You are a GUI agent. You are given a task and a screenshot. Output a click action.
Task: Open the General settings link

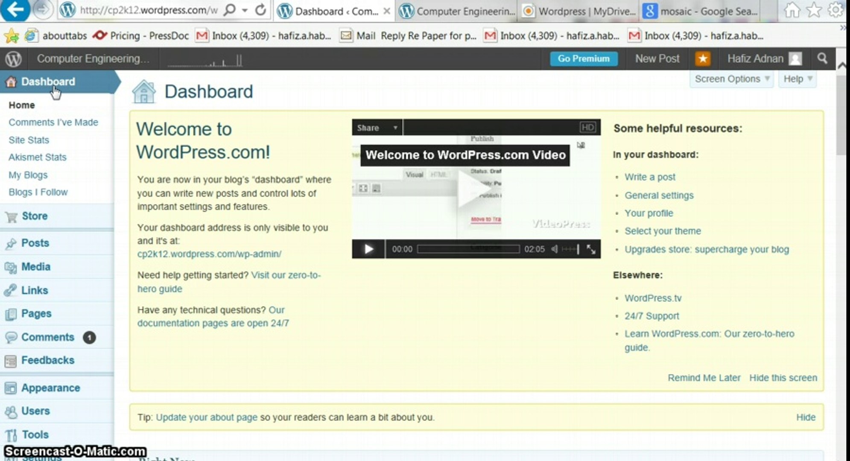[659, 195]
